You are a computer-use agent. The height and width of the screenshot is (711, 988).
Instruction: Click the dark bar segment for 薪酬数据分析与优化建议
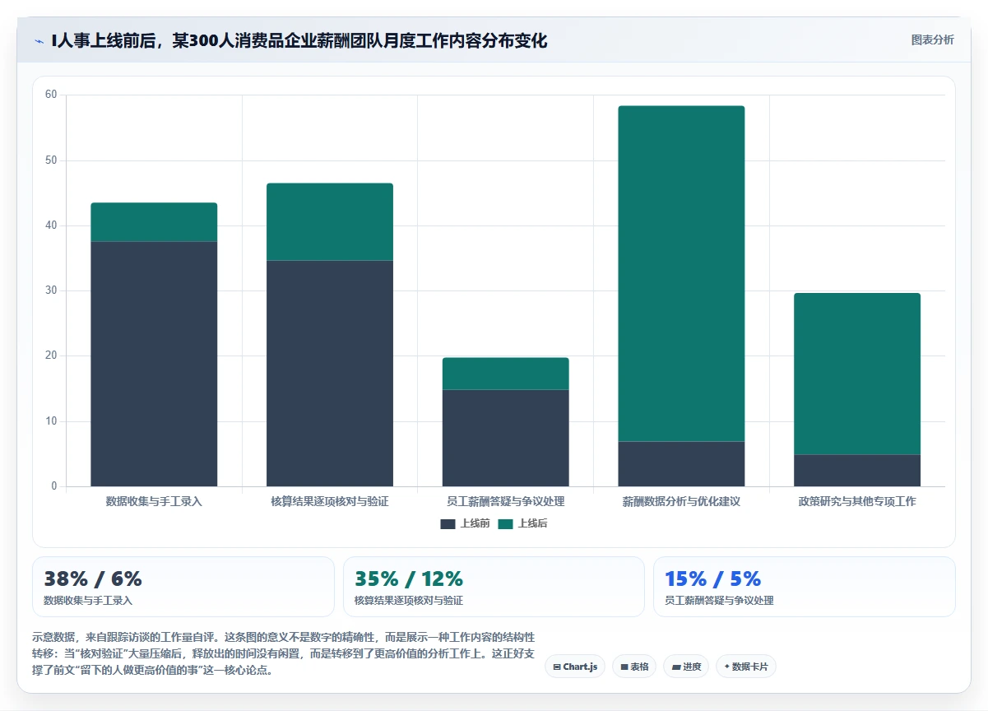pyautogui.click(x=681, y=464)
